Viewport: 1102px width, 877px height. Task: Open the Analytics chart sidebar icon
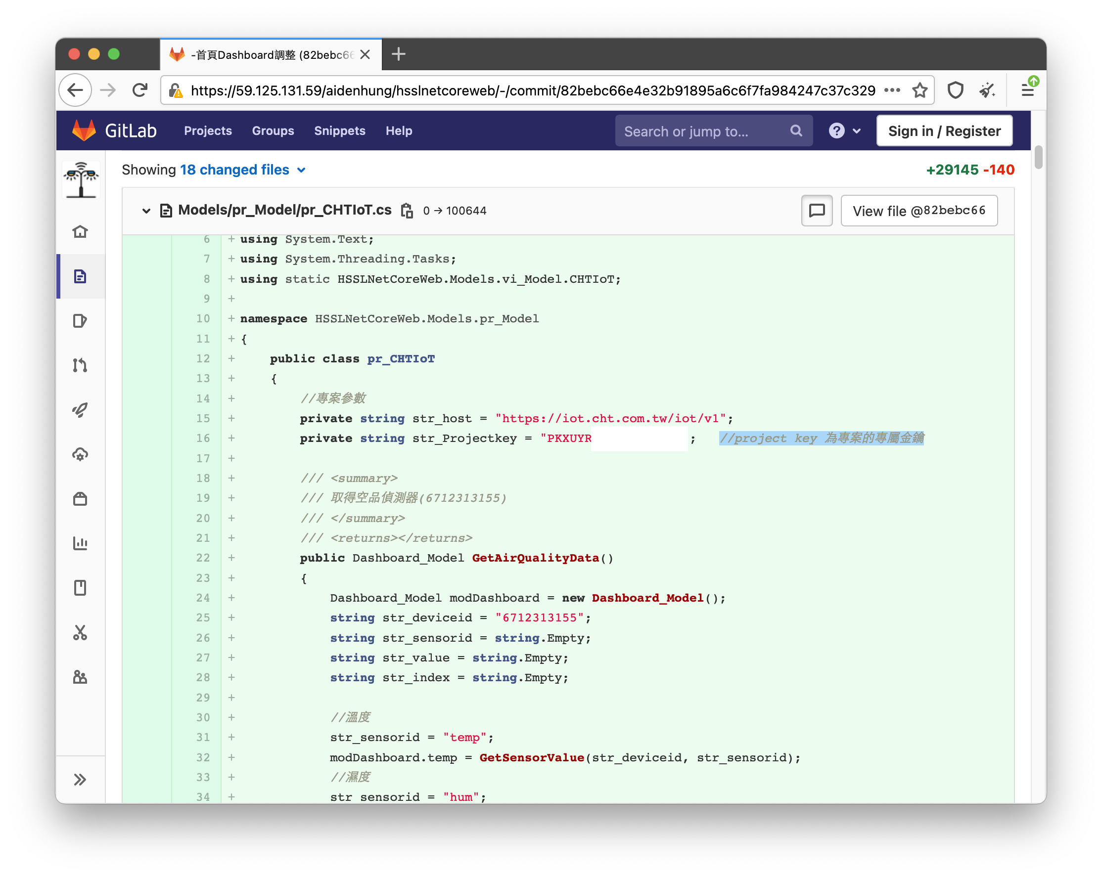tap(80, 543)
